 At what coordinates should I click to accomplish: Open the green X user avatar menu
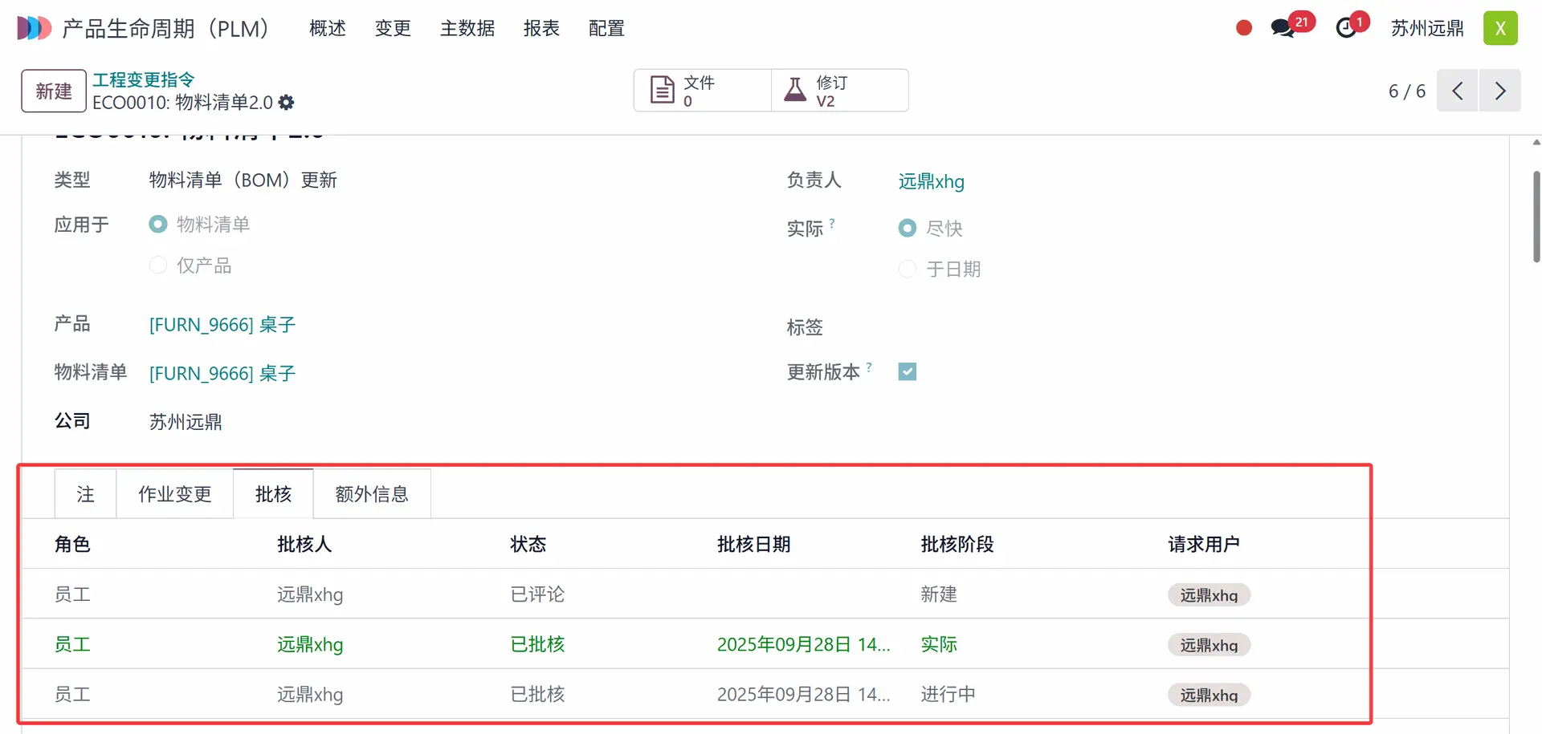(x=1499, y=28)
